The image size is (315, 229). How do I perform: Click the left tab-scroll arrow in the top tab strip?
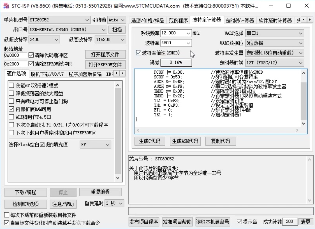pyautogui.click(x=304, y=20)
